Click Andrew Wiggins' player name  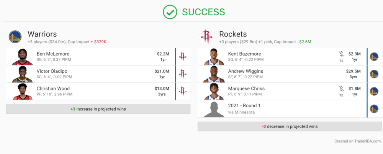pos(246,71)
